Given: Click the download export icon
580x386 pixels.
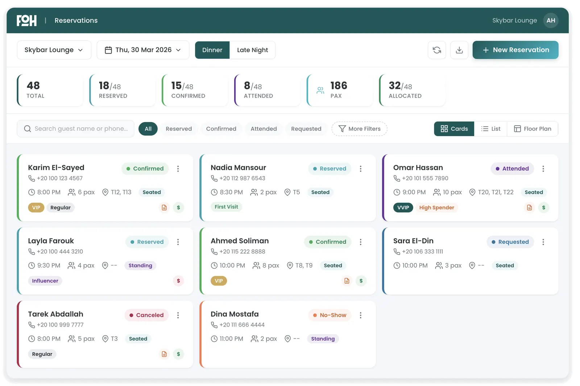Looking at the screenshot, I should [x=459, y=50].
